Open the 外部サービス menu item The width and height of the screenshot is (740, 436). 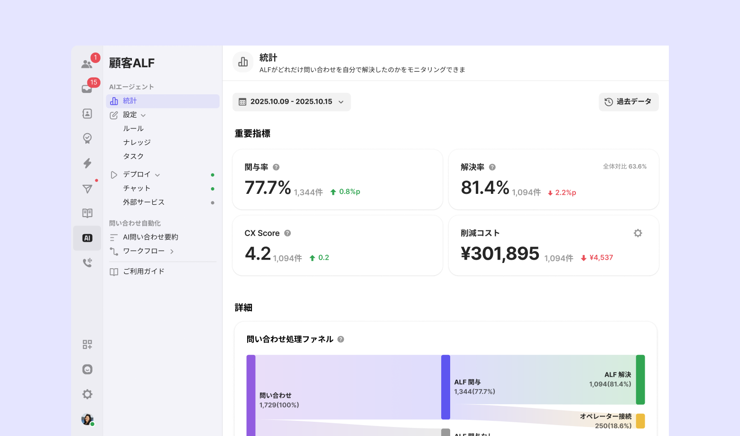pyautogui.click(x=144, y=202)
